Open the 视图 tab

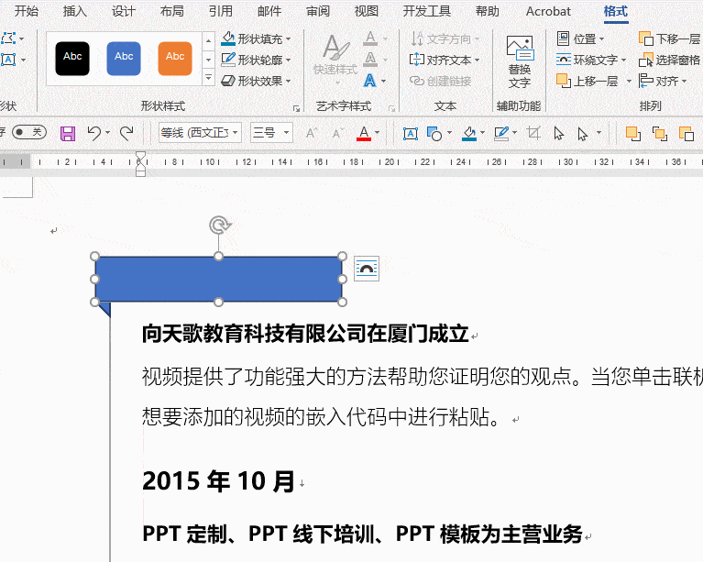(367, 11)
